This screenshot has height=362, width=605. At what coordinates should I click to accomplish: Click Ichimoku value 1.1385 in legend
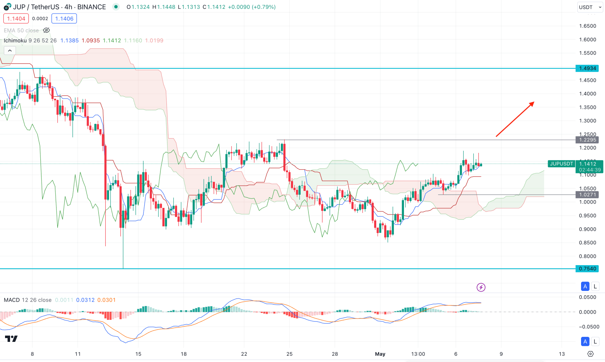pyautogui.click(x=70, y=41)
